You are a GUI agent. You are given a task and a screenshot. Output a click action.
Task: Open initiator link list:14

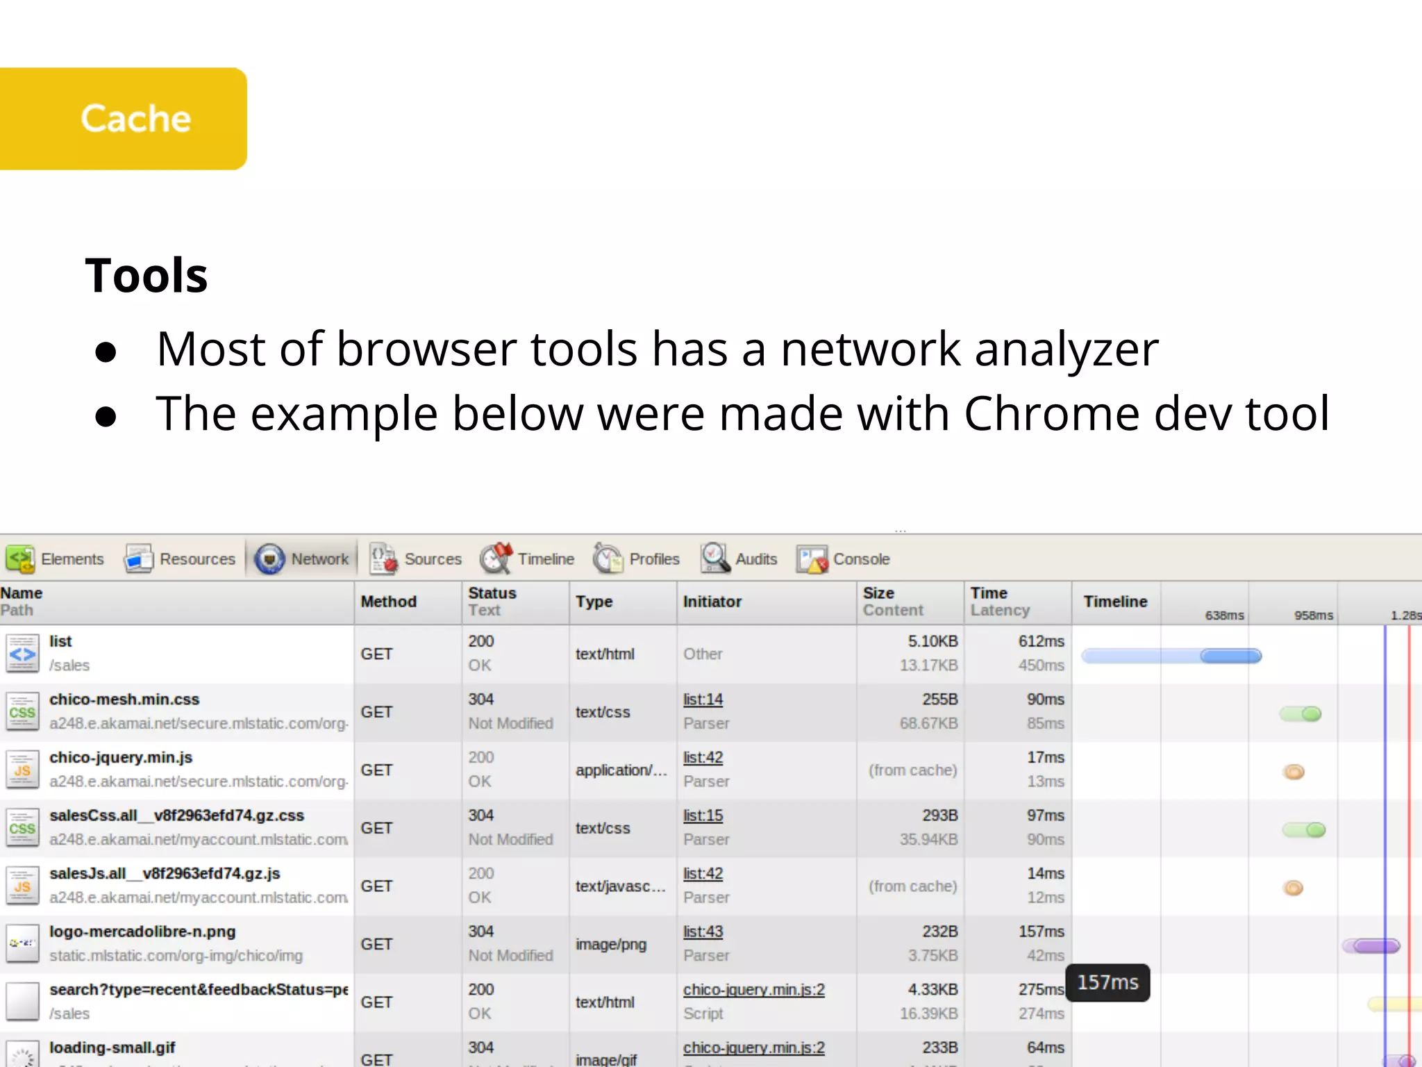point(703,700)
